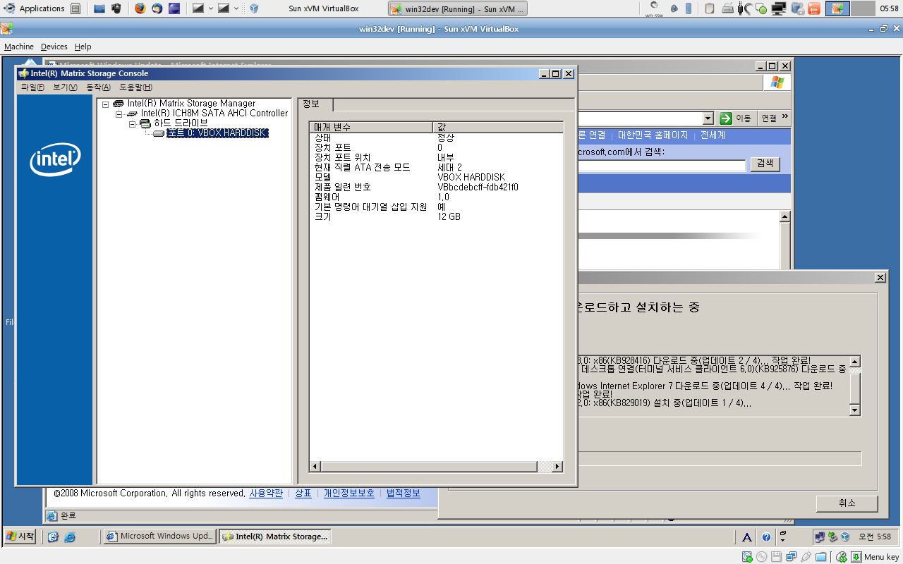Open the IE address bar dropdown
This screenshot has width=903, height=564.
point(708,118)
